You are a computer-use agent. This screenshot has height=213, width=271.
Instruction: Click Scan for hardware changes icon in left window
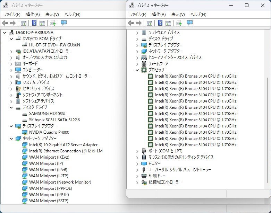pyautogui.click(x=64, y=23)
